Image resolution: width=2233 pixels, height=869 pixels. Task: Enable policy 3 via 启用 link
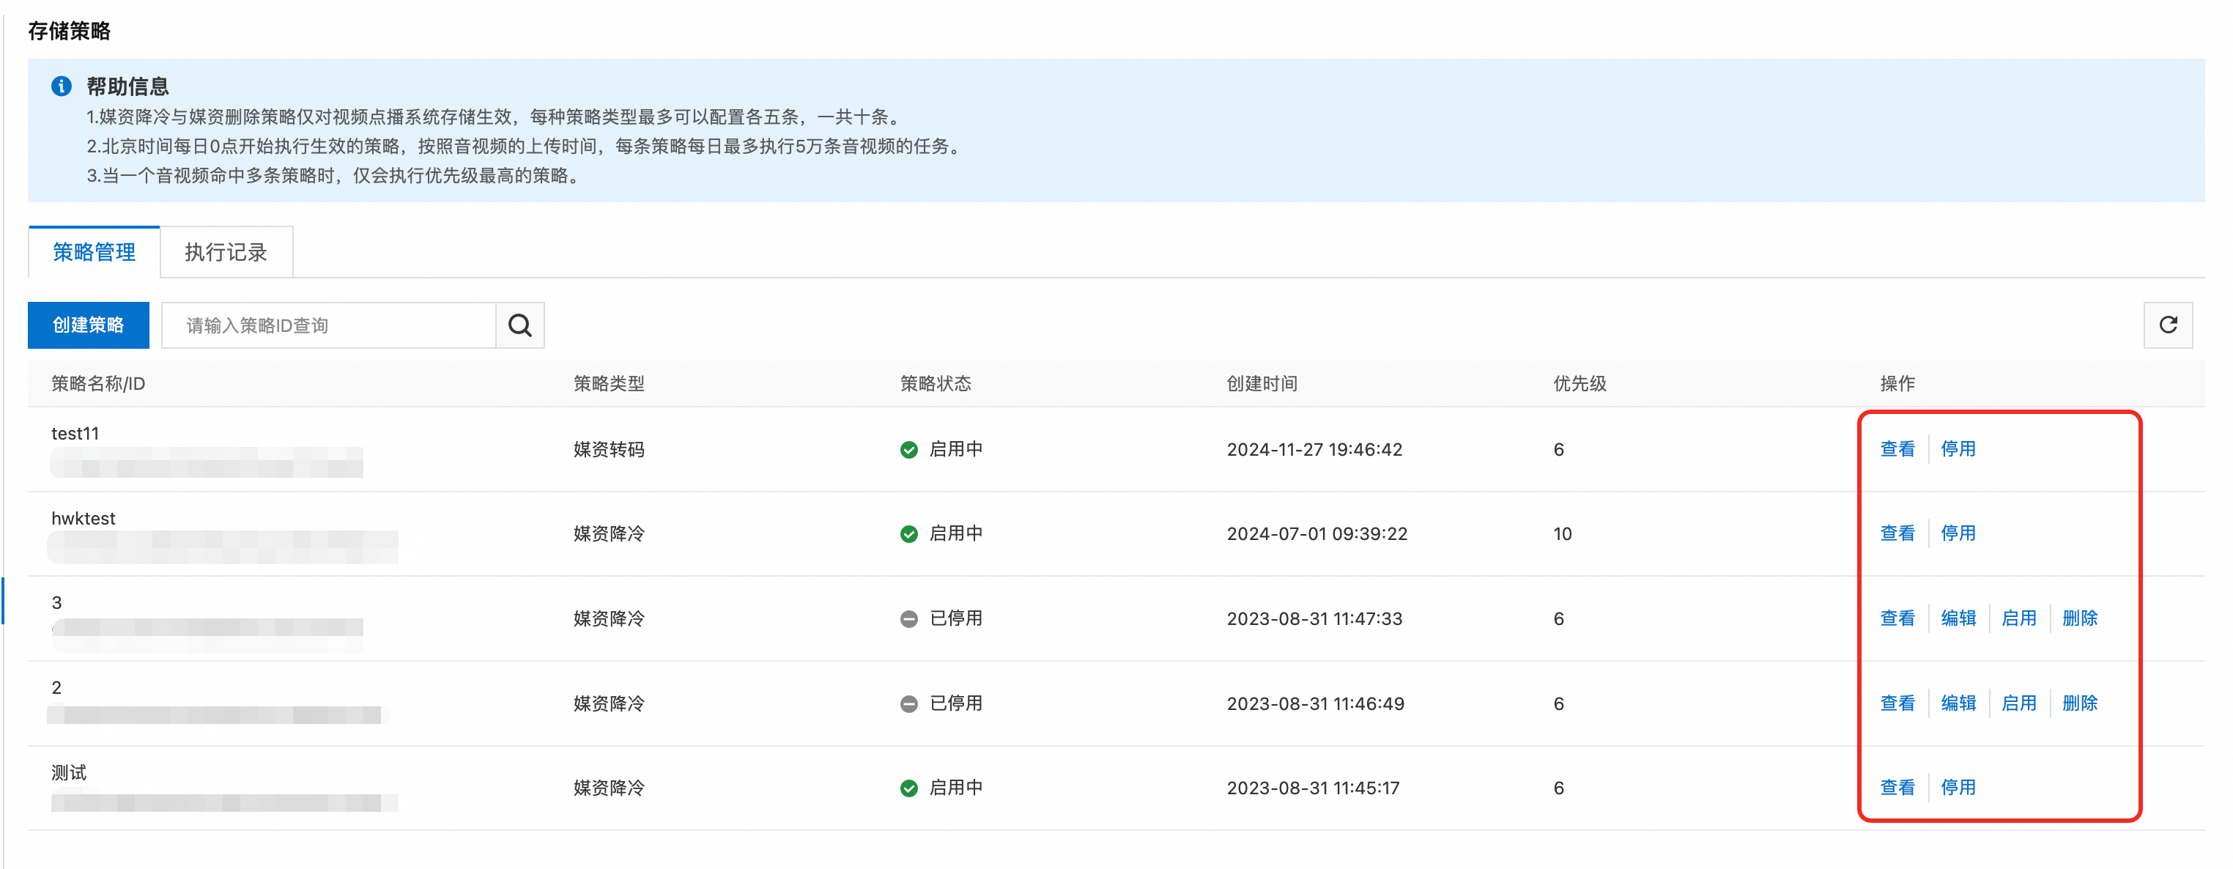pos(2018,618)
